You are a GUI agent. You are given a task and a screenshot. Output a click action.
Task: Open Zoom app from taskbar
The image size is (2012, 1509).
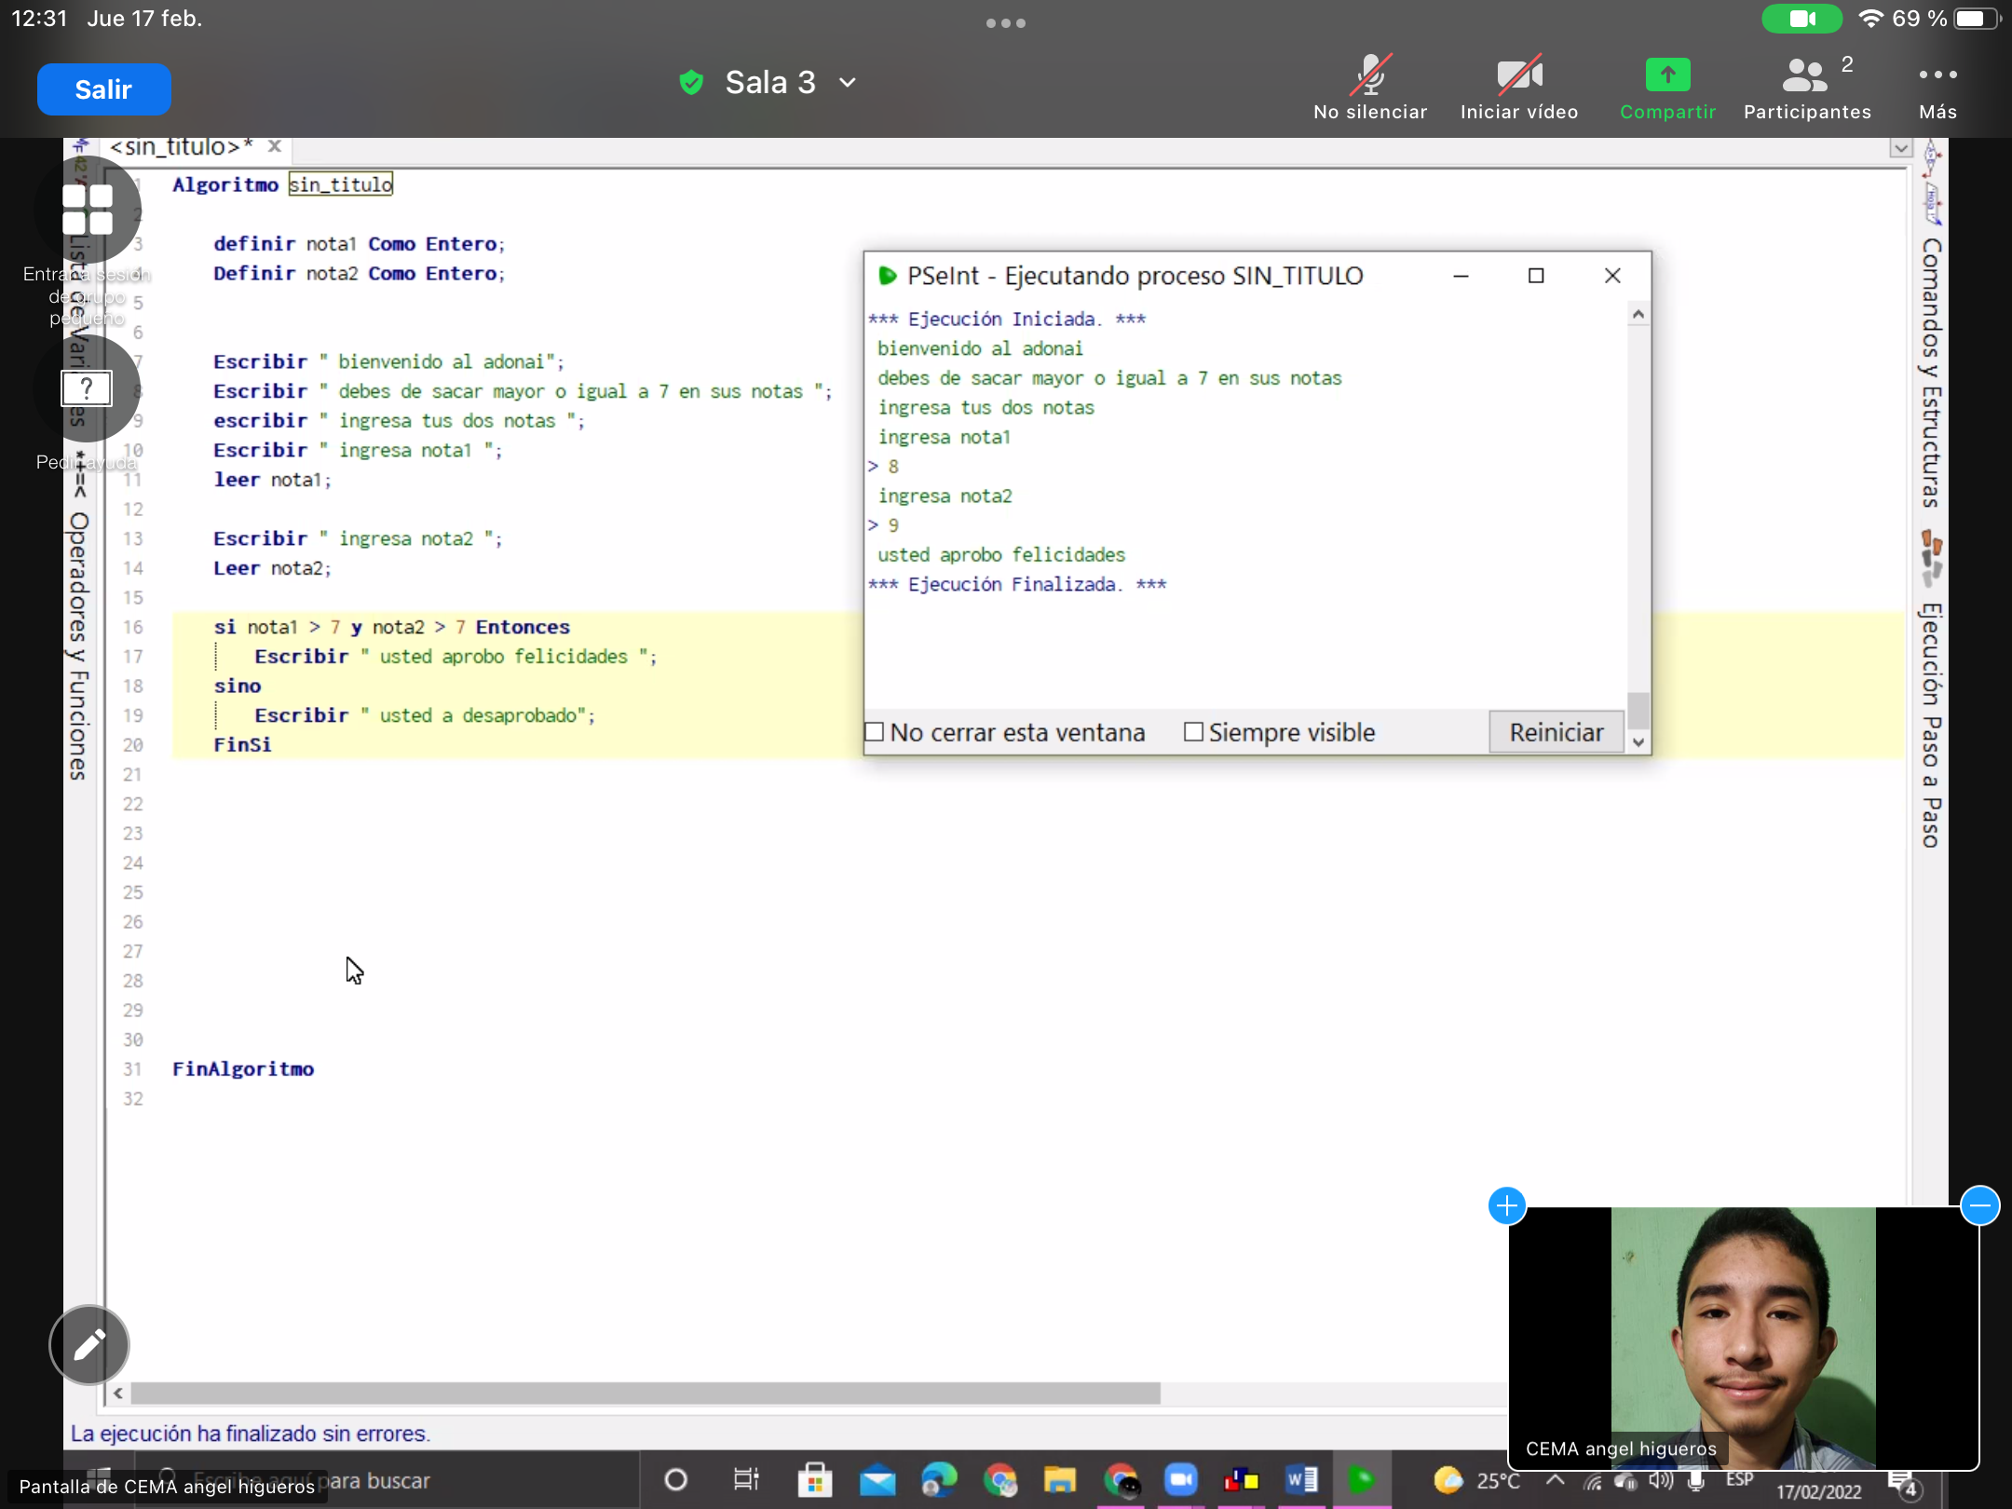pos(1181,1479)
